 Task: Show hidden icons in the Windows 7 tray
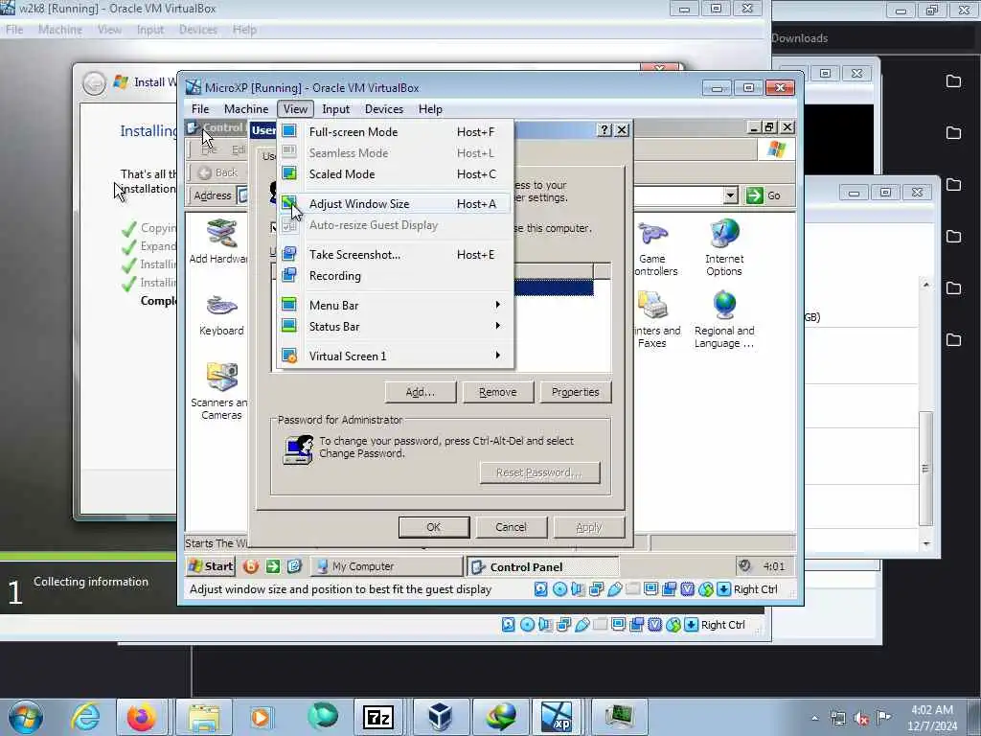click(x=814, y=718)
